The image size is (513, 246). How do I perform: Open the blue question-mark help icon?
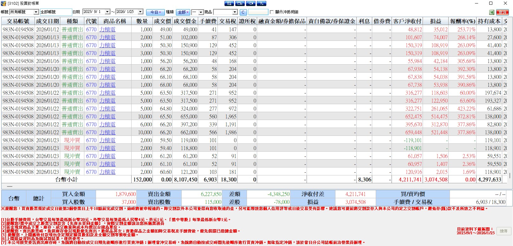tap(261, 3)
